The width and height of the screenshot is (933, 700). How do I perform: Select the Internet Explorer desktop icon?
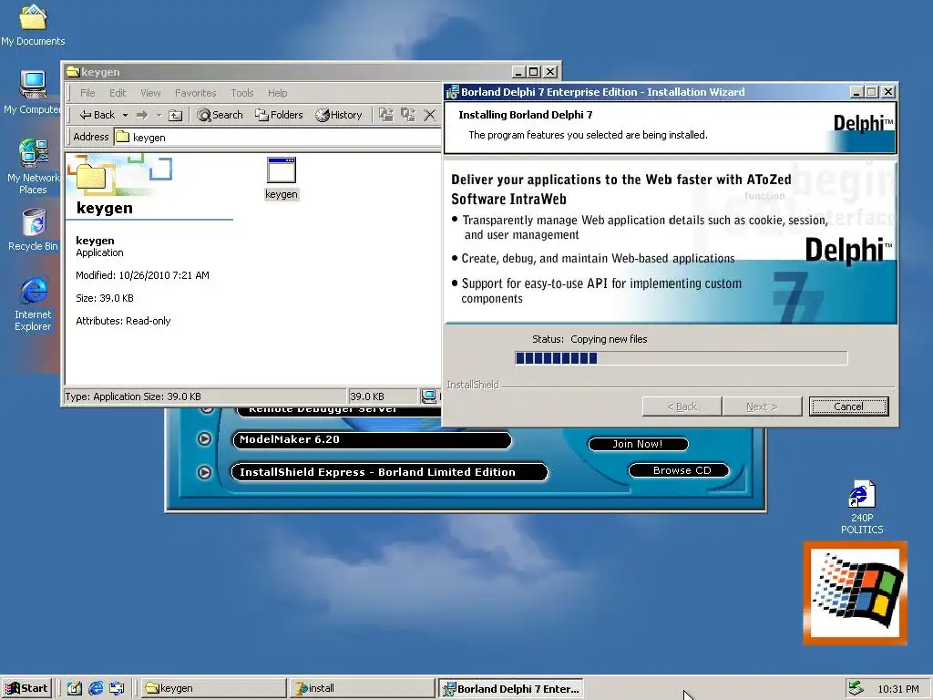pos(34,304)
